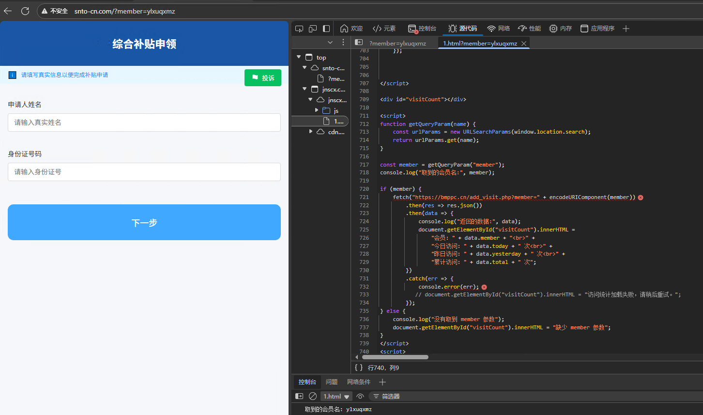Expand the navigator pane chevron dropdown
703x415 pixels.
[x=330, y=43]
